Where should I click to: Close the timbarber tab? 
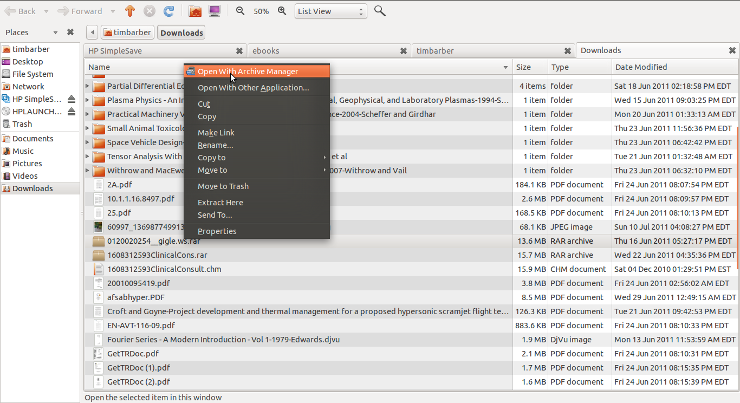coord(568,51)
